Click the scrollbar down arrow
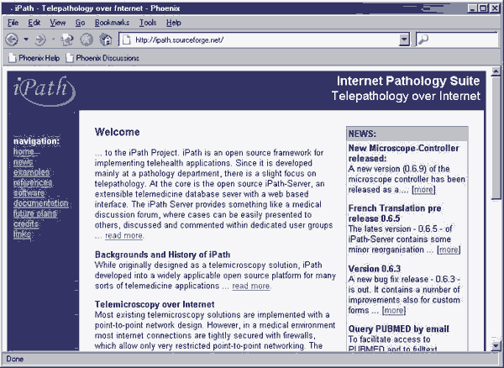 pos(496,346)
